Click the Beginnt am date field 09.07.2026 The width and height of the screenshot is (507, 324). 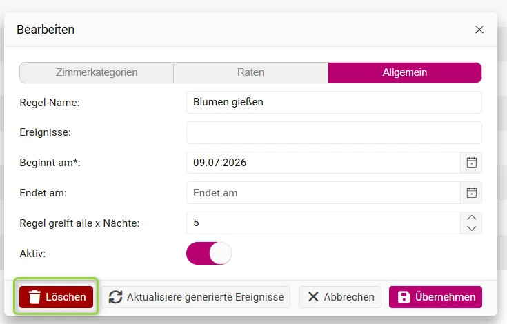click(x=324, y=163)
